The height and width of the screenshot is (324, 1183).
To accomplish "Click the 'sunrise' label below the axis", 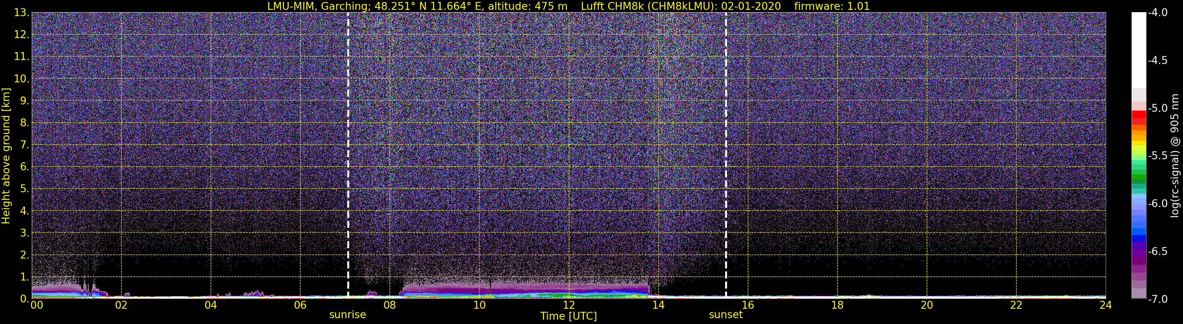I will 348,315.
